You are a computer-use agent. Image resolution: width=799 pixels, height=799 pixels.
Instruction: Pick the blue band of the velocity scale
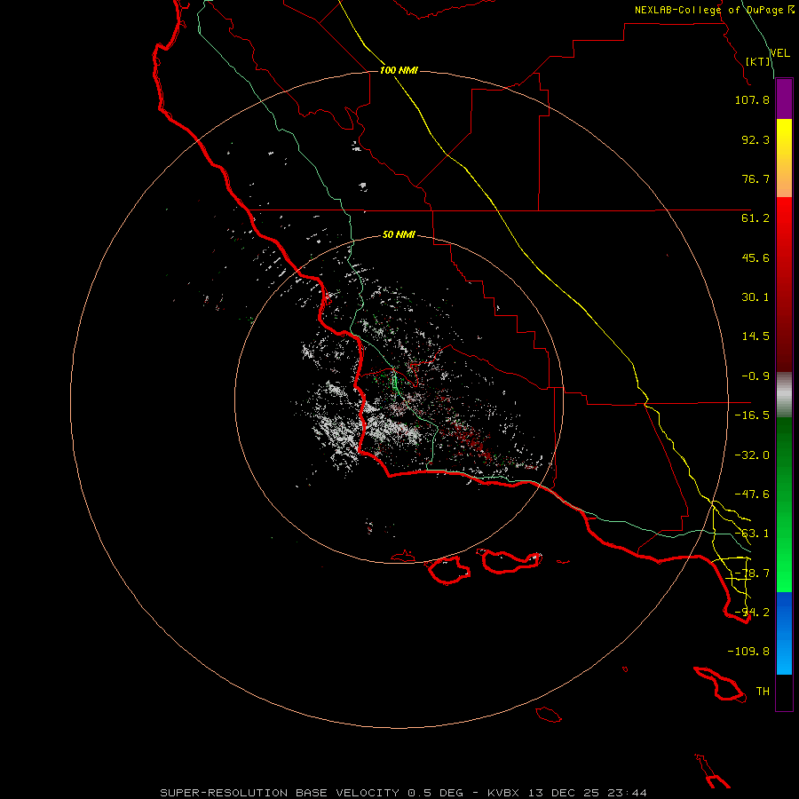tap(784, 633)
